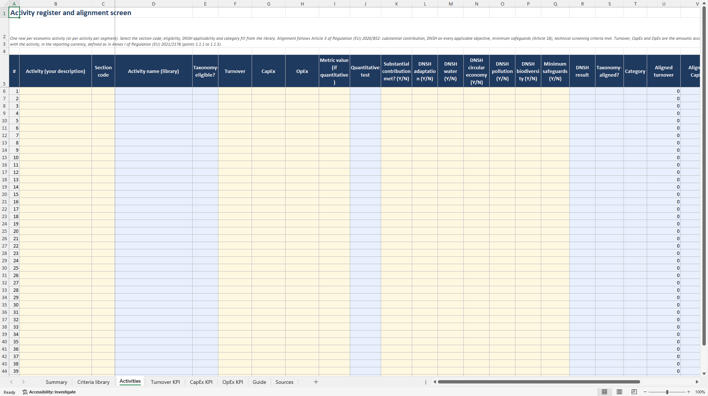The height and width of the screenshot is (396, 708).
Task: Click the sheet tab bar options dots
Action: (426, 382)
